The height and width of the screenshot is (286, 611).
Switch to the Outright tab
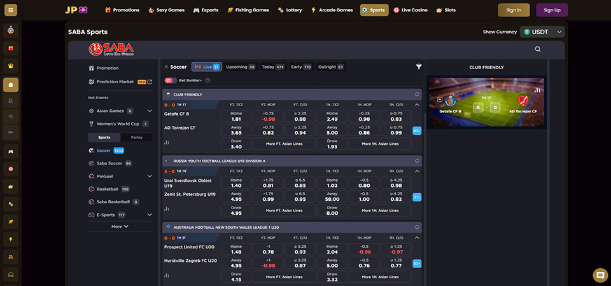click(x=331, y=67)
